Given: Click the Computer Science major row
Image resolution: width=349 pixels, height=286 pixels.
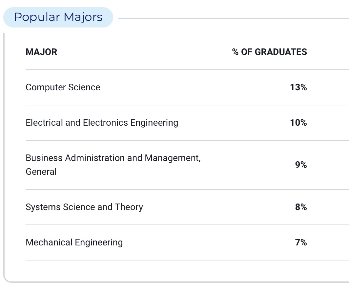Looking at the screenshot, I should [x=187, y=87].
